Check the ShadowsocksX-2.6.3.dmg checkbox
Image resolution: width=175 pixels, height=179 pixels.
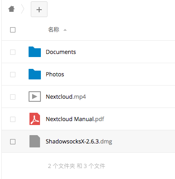click(x=13, y=142)
